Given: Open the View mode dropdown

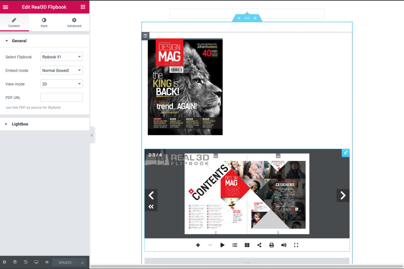Looking at the screenshot, I should tap(62, 84).
